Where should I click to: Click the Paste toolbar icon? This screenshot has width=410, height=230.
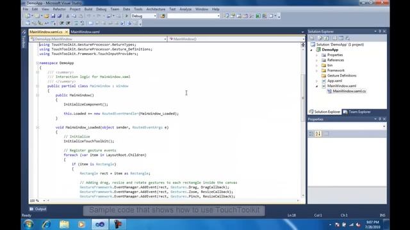[81, 16]
